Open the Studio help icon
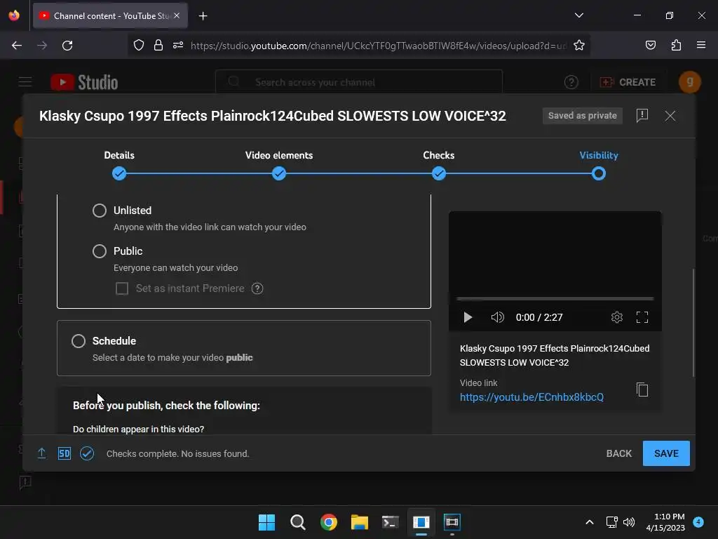The image size is (718, 539). (x=571, y=82)
